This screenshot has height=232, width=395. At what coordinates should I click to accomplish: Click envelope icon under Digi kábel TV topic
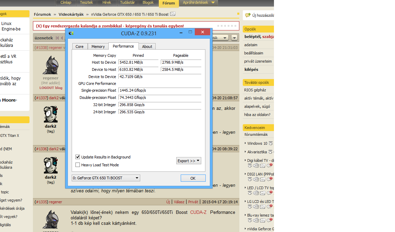pos(263,165)
